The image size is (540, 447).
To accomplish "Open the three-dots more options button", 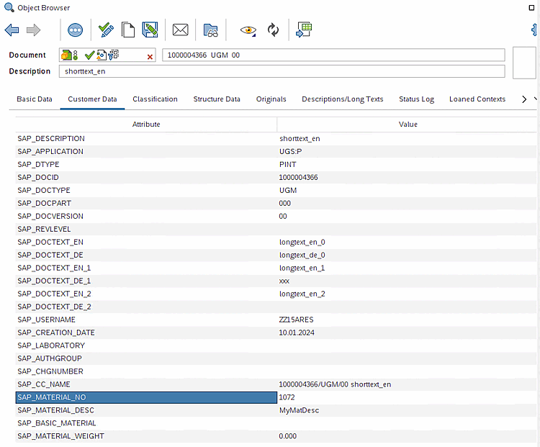I will [75, 30].
